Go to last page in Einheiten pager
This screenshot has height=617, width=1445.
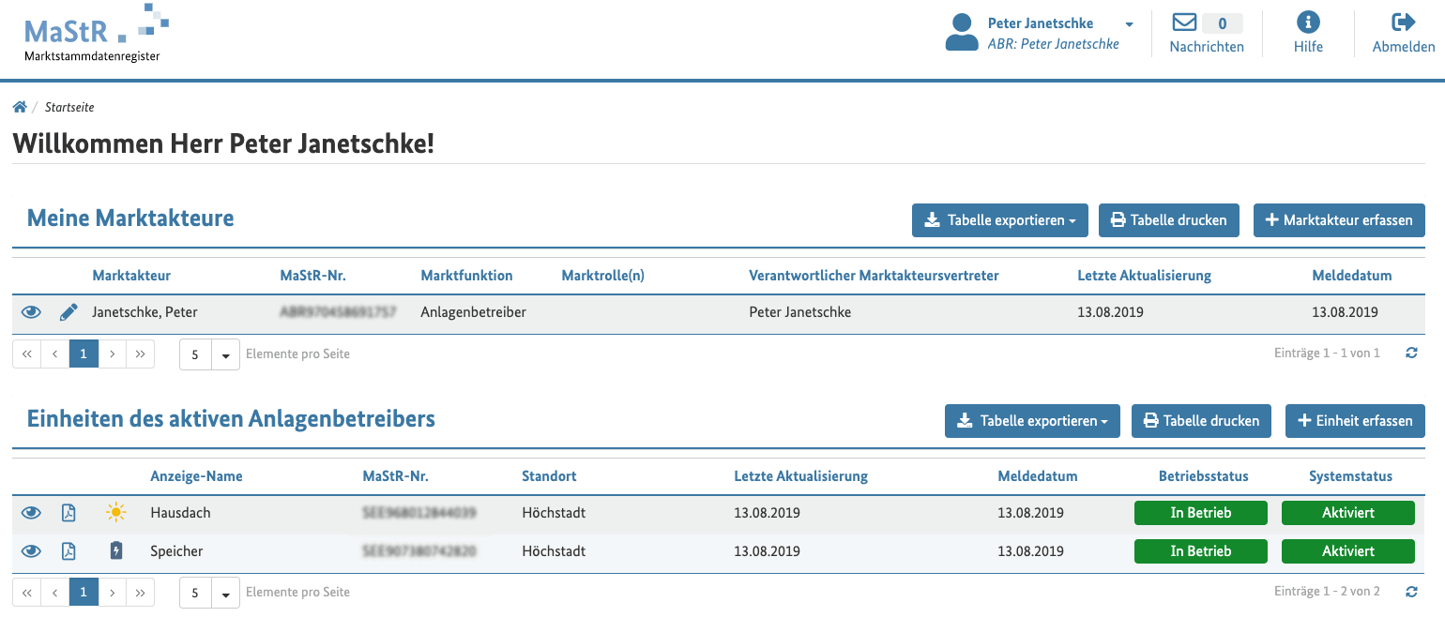coord(141,593)
